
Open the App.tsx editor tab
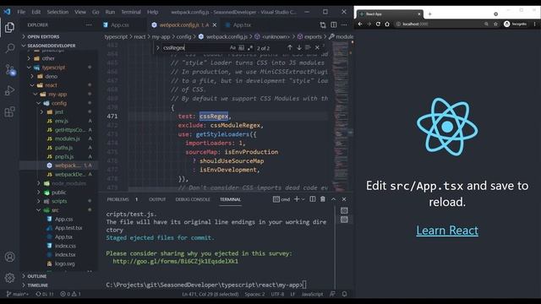pyautogui.click(x=242, y=24)
